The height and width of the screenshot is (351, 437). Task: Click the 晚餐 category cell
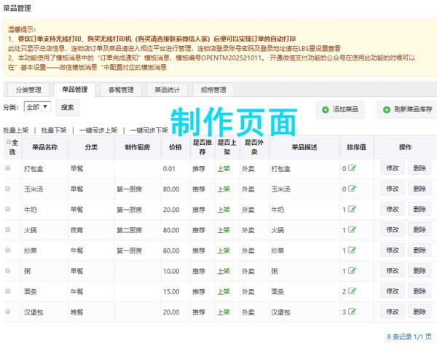coord(76,312)
